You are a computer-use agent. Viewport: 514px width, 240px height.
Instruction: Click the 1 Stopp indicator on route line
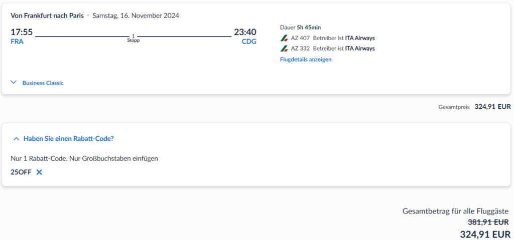click(x=133, y=38)
